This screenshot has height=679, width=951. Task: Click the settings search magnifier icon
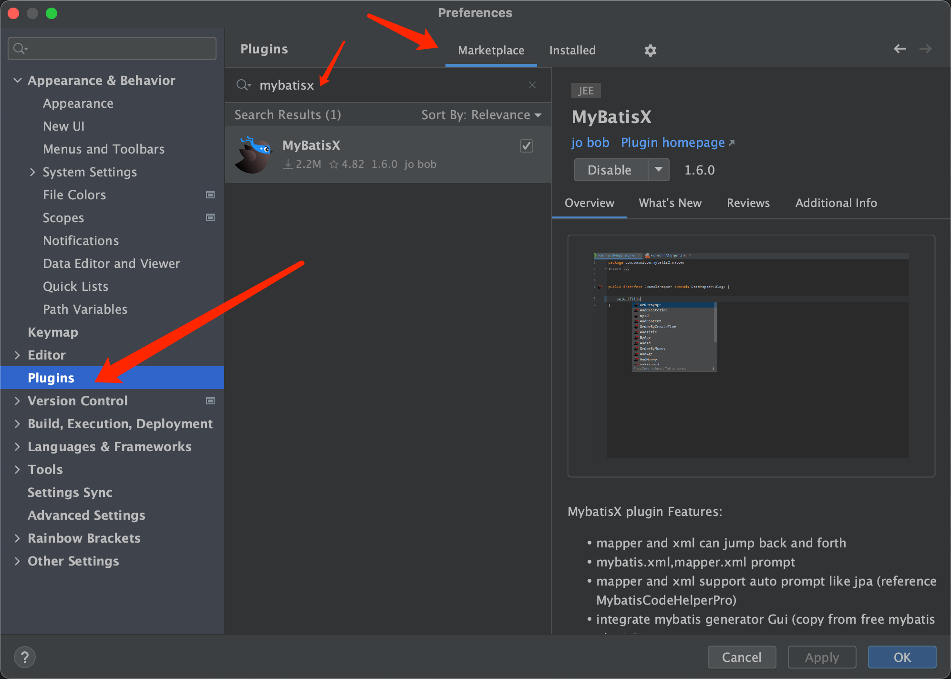[21, 49]
